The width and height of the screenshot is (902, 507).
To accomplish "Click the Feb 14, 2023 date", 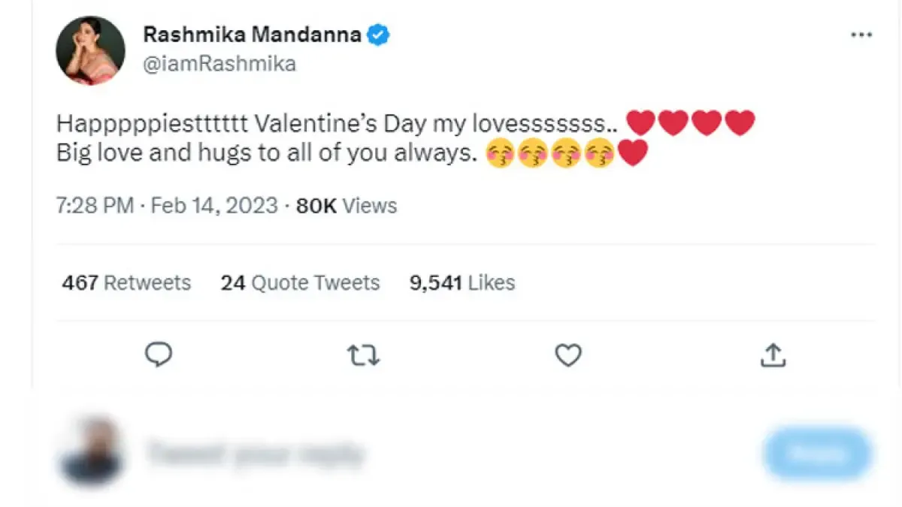I will point(214,206).
